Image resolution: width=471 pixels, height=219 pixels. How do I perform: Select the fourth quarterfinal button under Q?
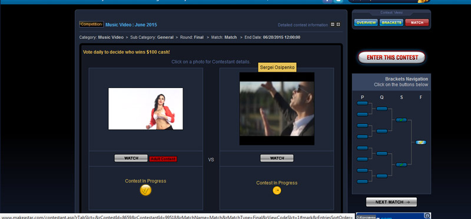pos(382,176)
